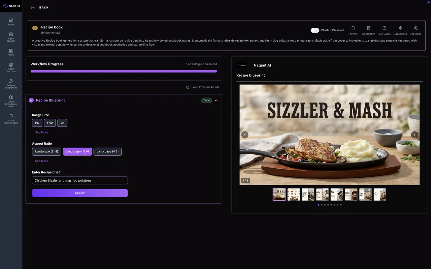
Task: Show the previous image in the carousel
Action: point(245,134)
